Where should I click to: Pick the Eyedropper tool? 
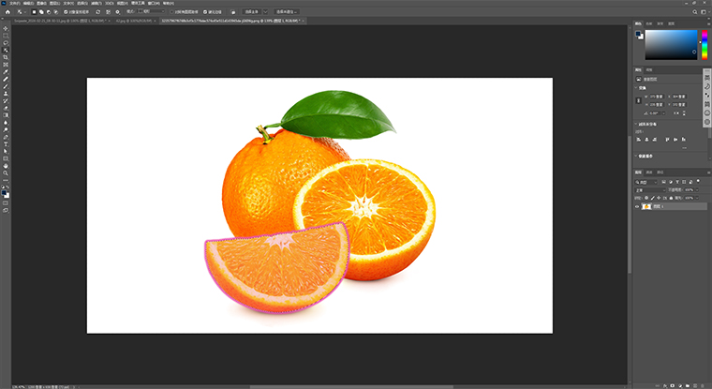point(6,72)
